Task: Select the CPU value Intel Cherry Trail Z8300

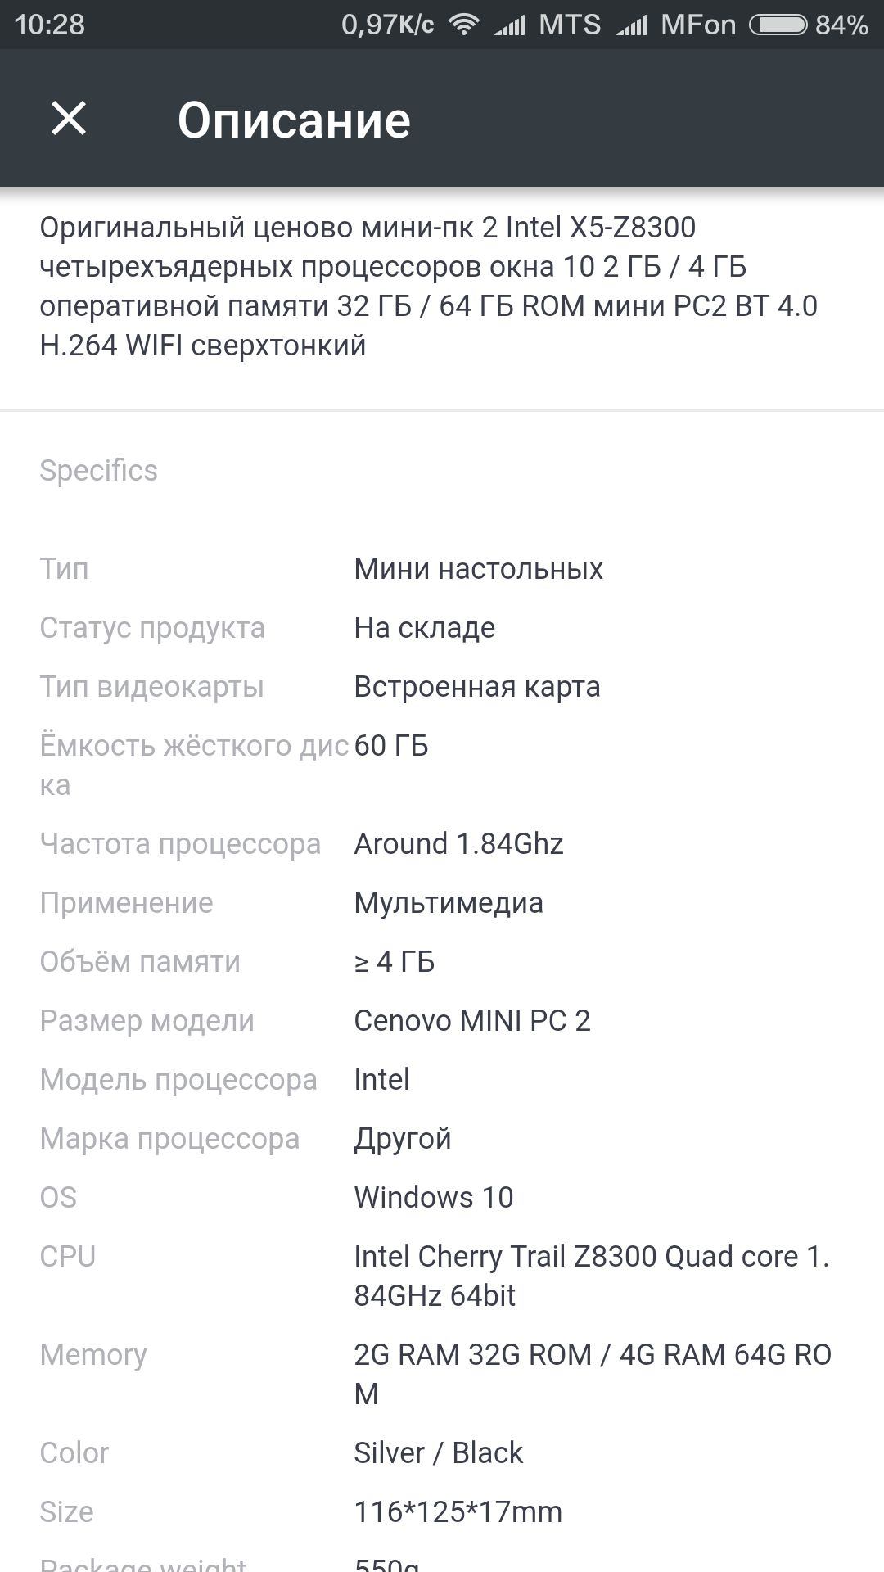Action: pos(573,1256)
